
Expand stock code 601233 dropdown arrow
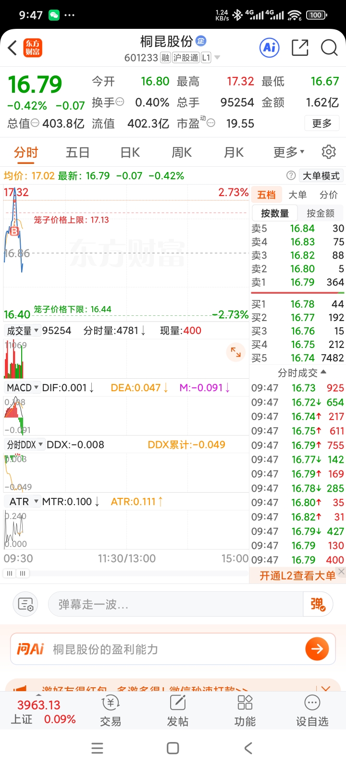(217, 58)
